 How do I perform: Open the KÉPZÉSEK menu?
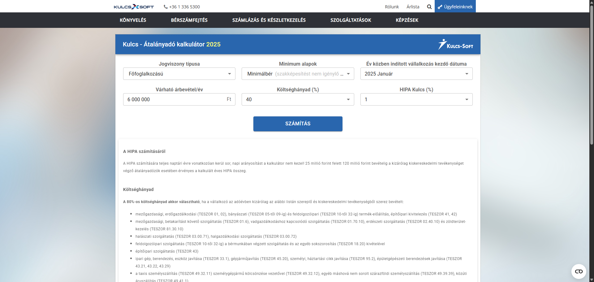point(407,20)
